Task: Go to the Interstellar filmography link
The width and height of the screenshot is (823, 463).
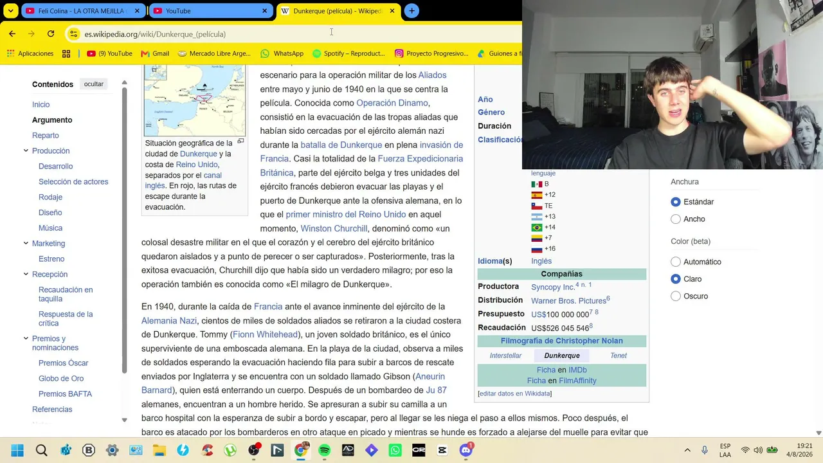Action: pyautogui.click(x=505, y=356)
